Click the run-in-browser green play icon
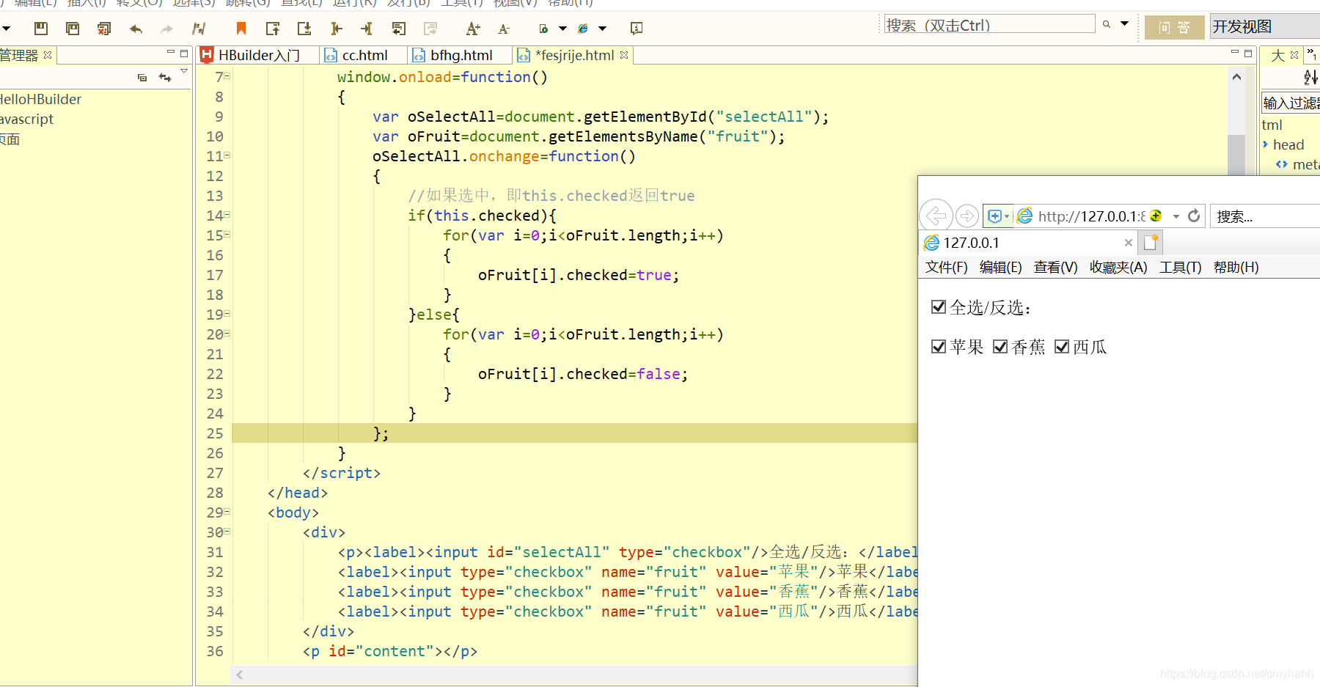This screenshot has width=1320, height=687. (543, 29)
